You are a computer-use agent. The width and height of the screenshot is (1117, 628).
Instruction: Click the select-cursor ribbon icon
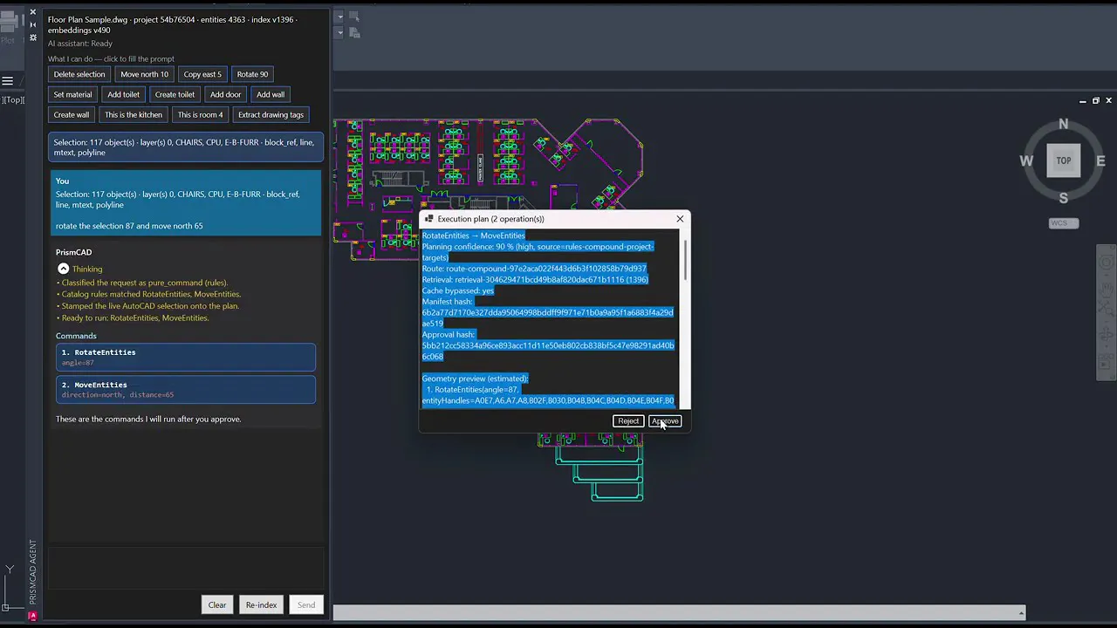[354, 17]
